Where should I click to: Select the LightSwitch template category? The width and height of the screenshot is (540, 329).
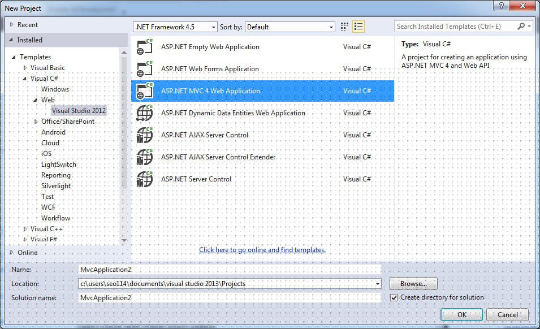58,164
